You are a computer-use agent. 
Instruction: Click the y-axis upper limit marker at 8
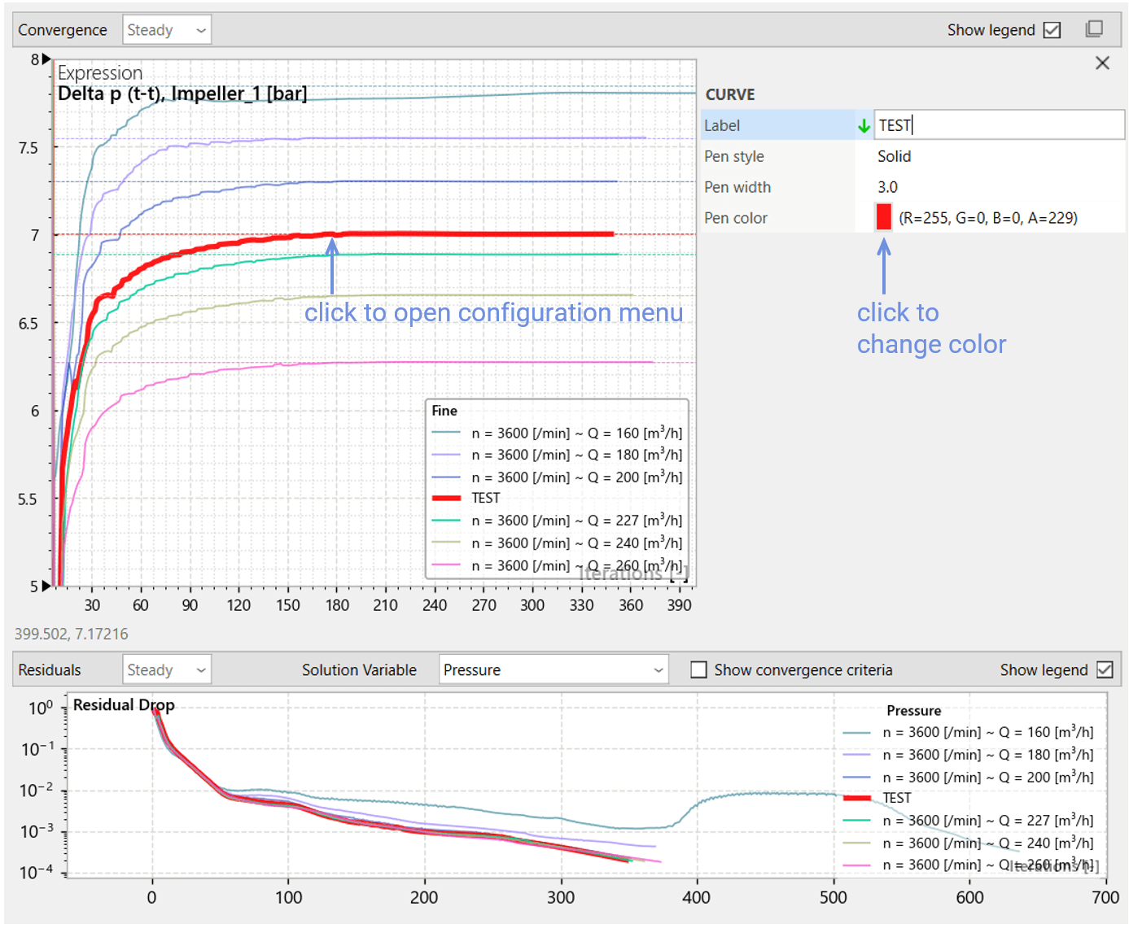(x=46, y=59)
